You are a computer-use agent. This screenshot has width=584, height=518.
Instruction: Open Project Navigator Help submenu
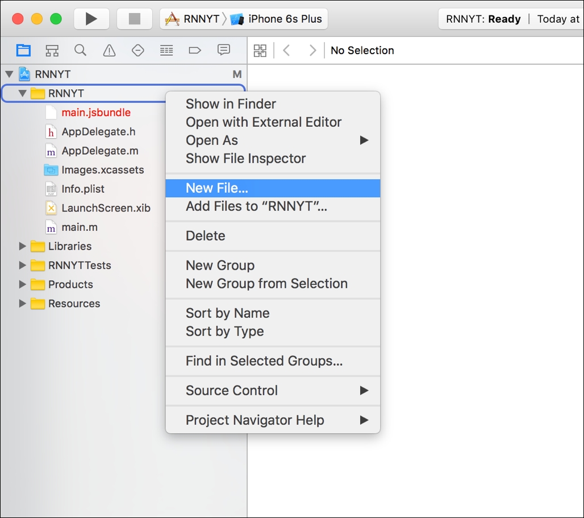[273, 420]
